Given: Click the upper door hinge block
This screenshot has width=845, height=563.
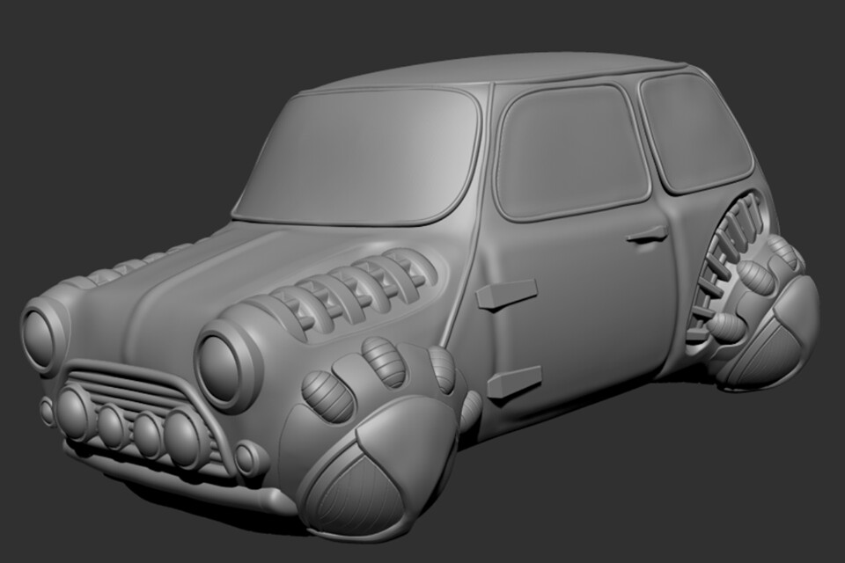Looking at the screenshot, I should (511, 290).
